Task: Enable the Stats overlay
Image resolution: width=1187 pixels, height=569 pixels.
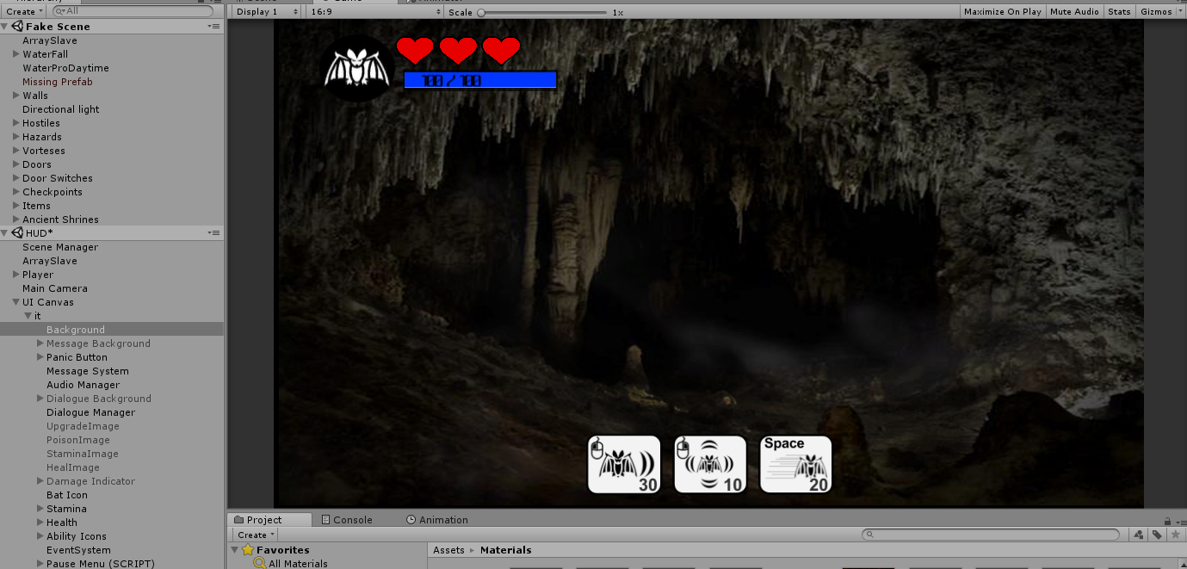Action: point(1119,11)
